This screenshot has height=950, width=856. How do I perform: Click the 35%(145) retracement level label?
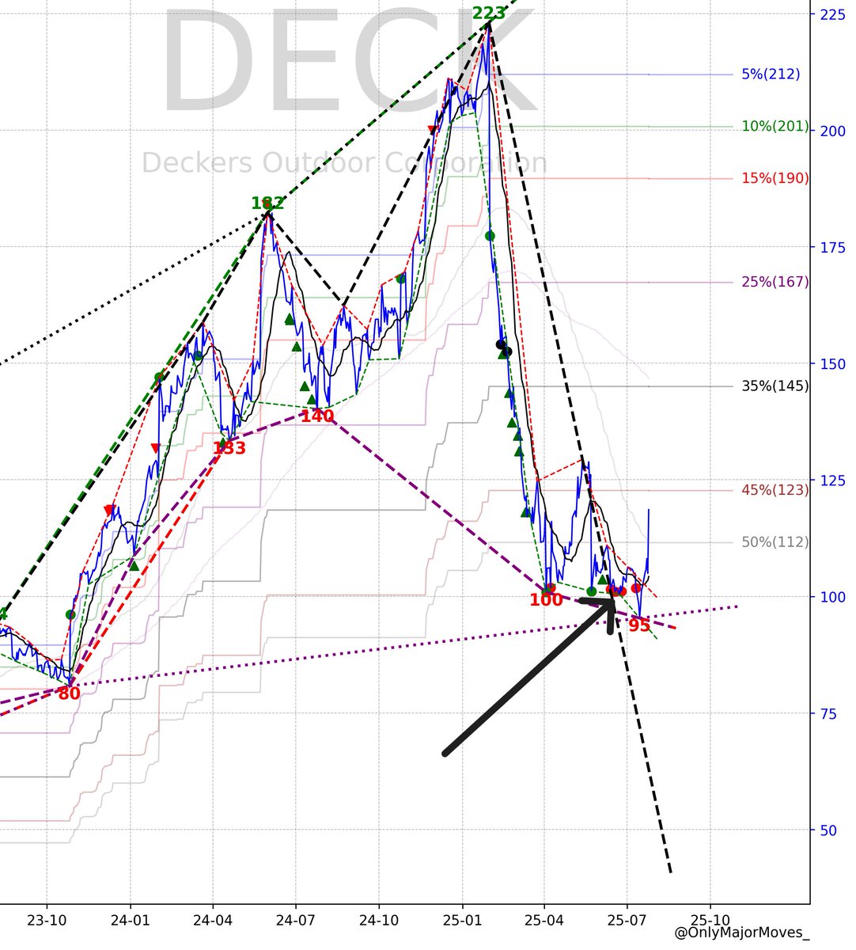click(x=775, y=386)
